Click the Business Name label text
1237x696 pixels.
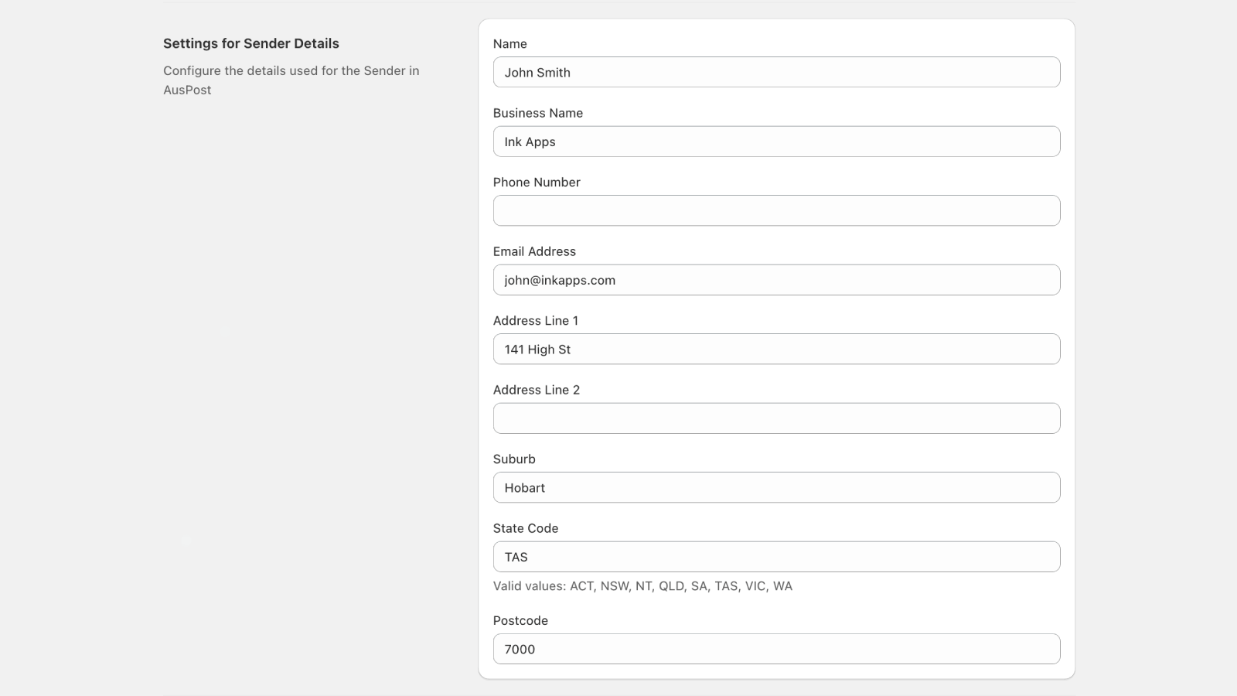click(x=538, y=113)
